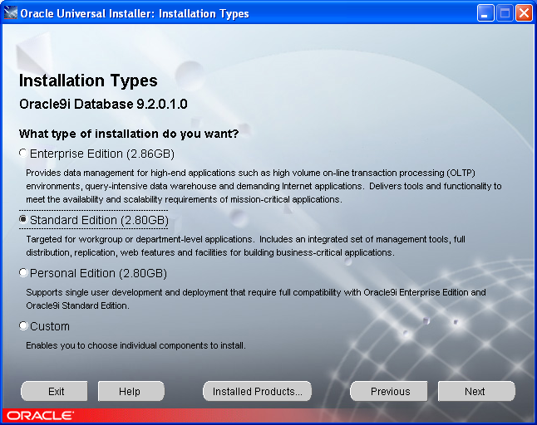Click the Standard Edition description paragraph

coord(245,246)
